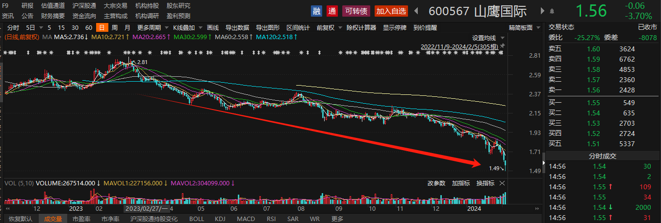Screen dimensions: 661x223
Task: Toggle the 显示停牌 option
Action: pyautogui.click(x=395, y=28)
